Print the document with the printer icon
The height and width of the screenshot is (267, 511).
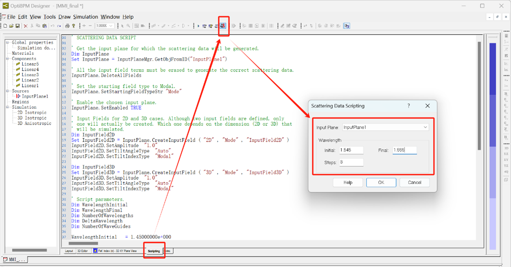tap(67, 26)
